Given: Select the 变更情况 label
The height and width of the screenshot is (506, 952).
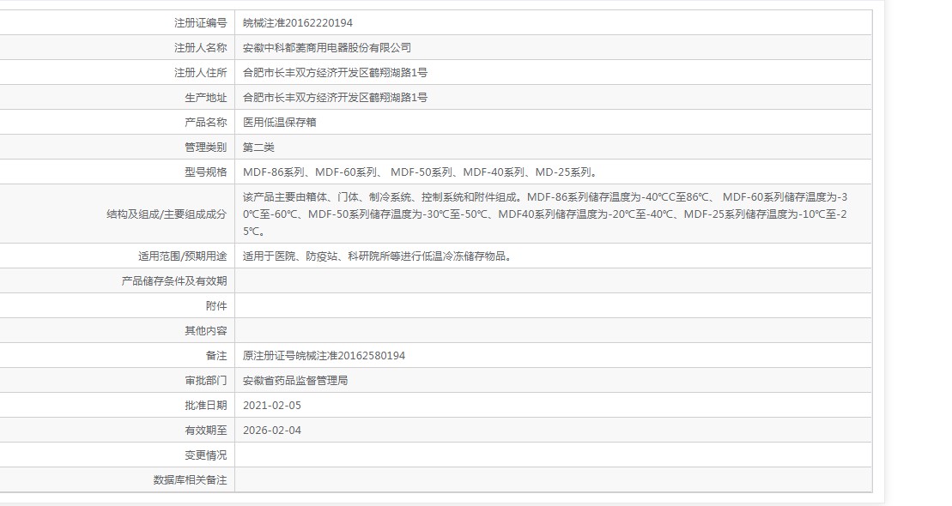Looking at the screenshot, I should [206, 455].
